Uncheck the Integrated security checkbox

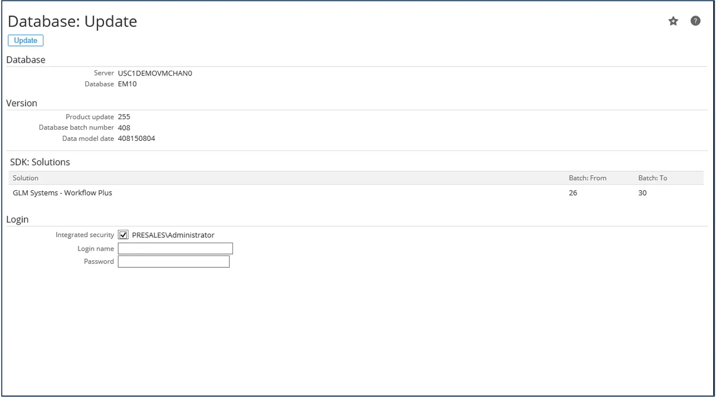tap(123, 235)
